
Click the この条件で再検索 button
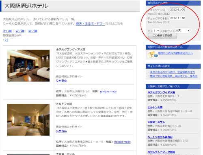click(x=162, y=36)
